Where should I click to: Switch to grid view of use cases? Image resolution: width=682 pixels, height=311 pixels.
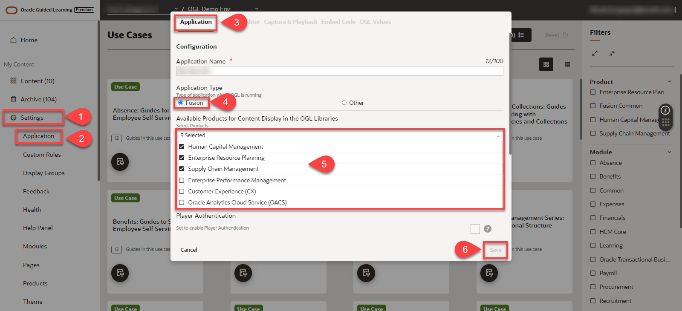[546, 64]
